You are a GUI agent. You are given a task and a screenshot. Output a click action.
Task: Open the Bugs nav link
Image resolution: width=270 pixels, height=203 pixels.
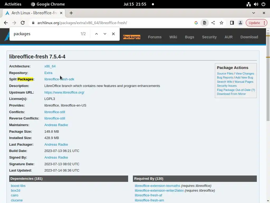coord(189,37)
